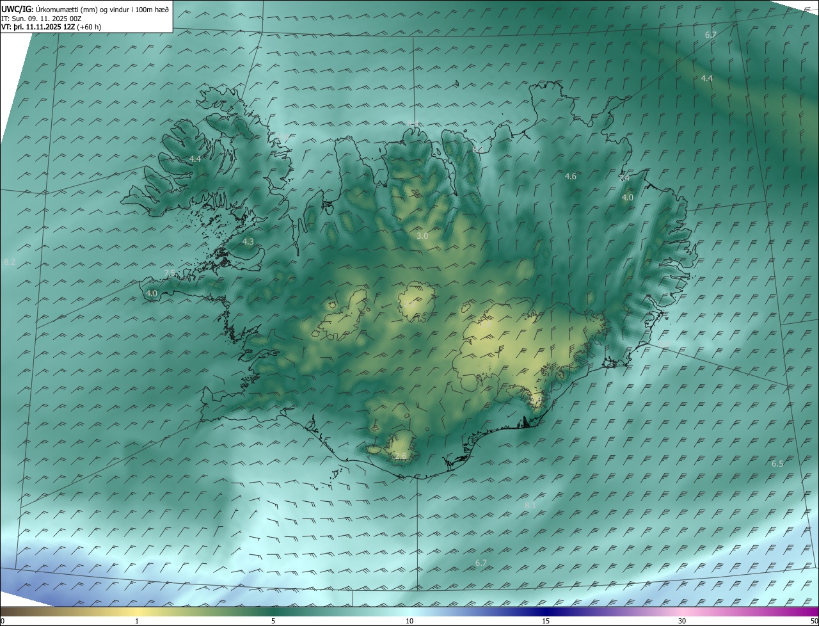
Task: Click the 6.5 value label over the southeast ocean
Action: coord(777,463)
